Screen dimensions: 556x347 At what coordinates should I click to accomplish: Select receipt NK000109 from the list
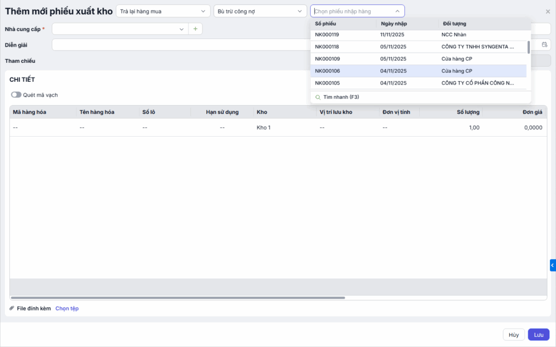click(419, 59)
